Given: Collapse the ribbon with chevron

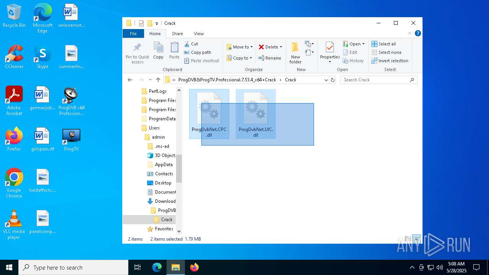Looking at the screenshot, I should click(x=410, y=34).
